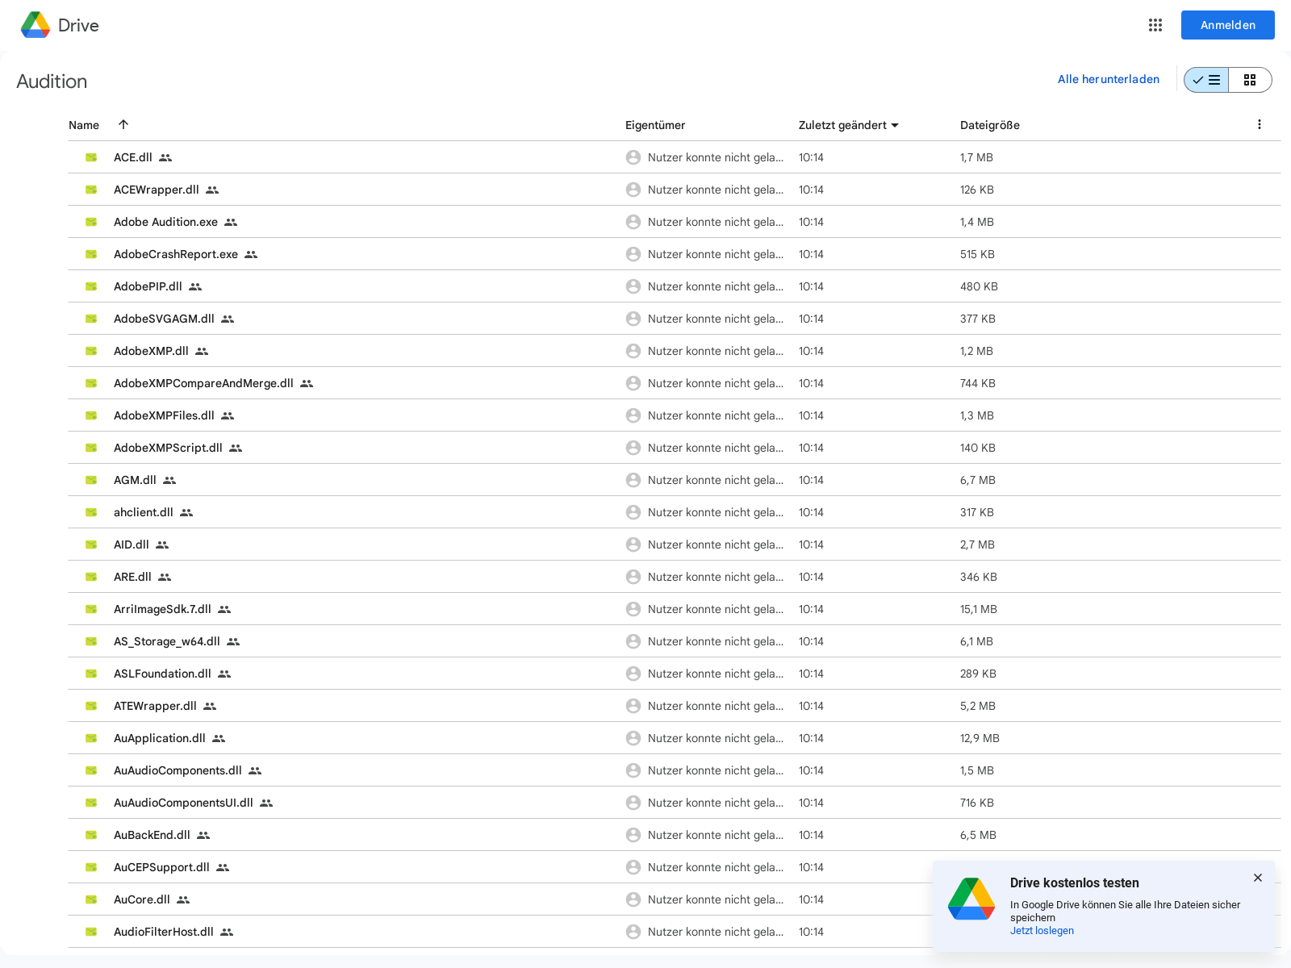Click the shared icon beside AudioFilterHost.dll
Screen dimensions: 1291x968
click(227, 932)
